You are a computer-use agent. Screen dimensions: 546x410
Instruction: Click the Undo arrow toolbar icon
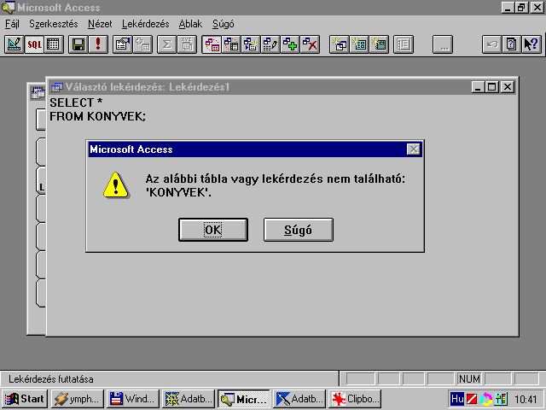[491, 44]
